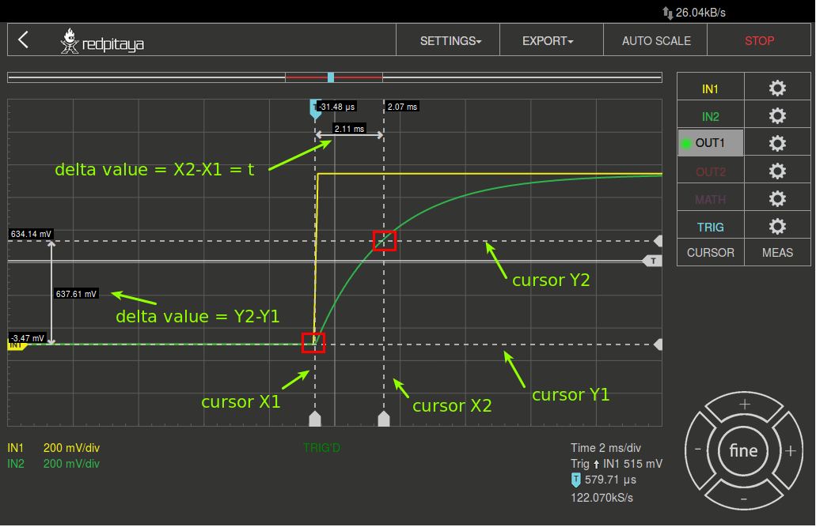Click the bottom minus of the joystick
The width and height of the screenshot is (816, 527).
(x=744, y=499)
